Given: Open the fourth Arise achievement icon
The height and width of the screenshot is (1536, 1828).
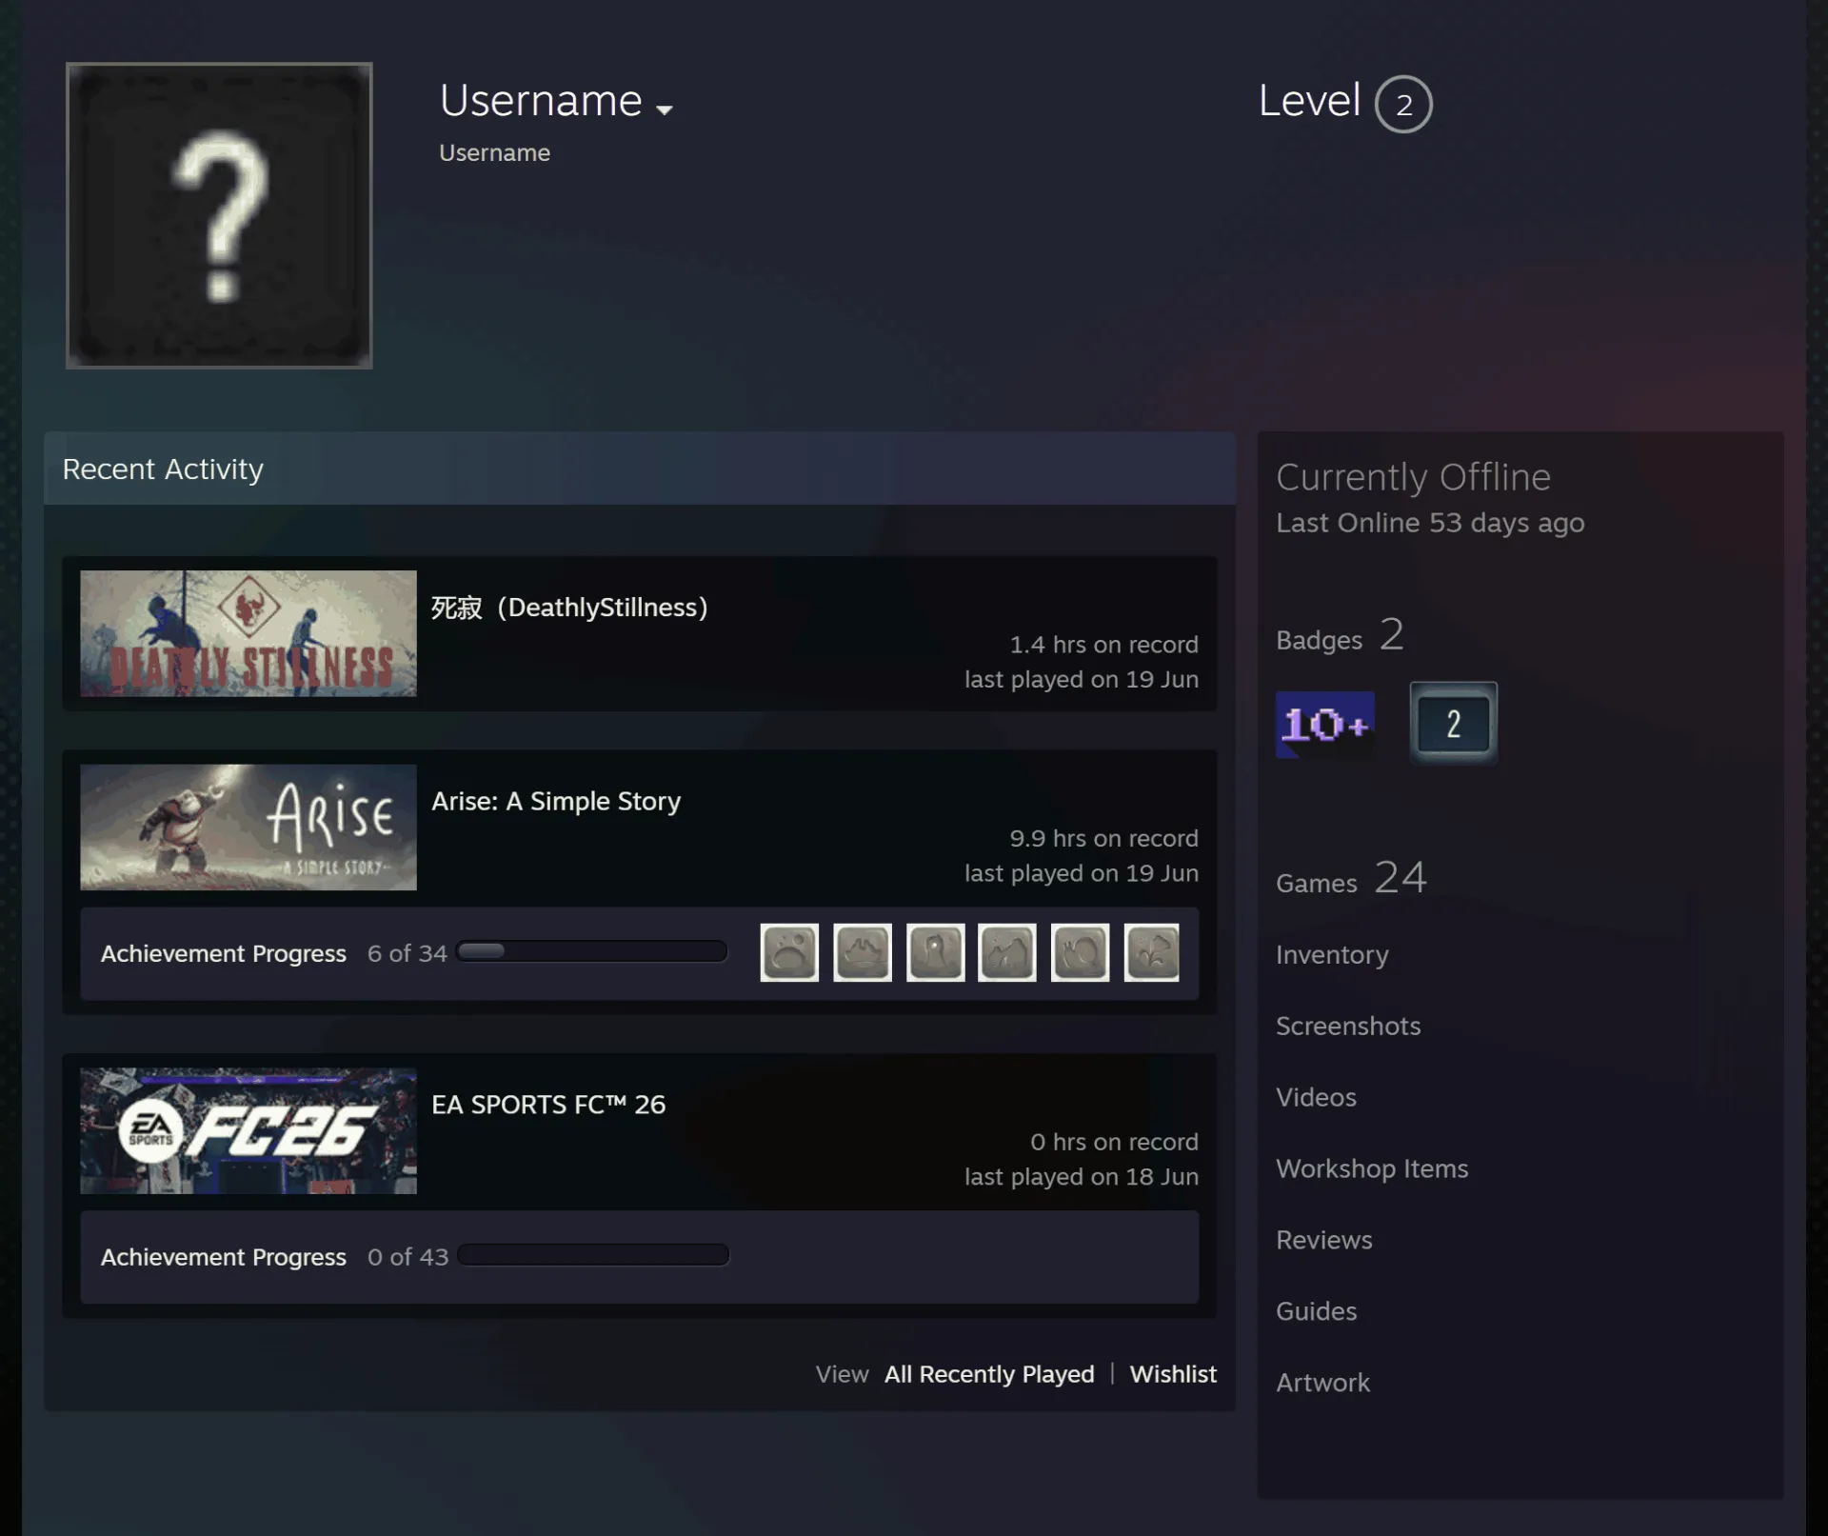Looking at the screenshot, I should 1007,952.
